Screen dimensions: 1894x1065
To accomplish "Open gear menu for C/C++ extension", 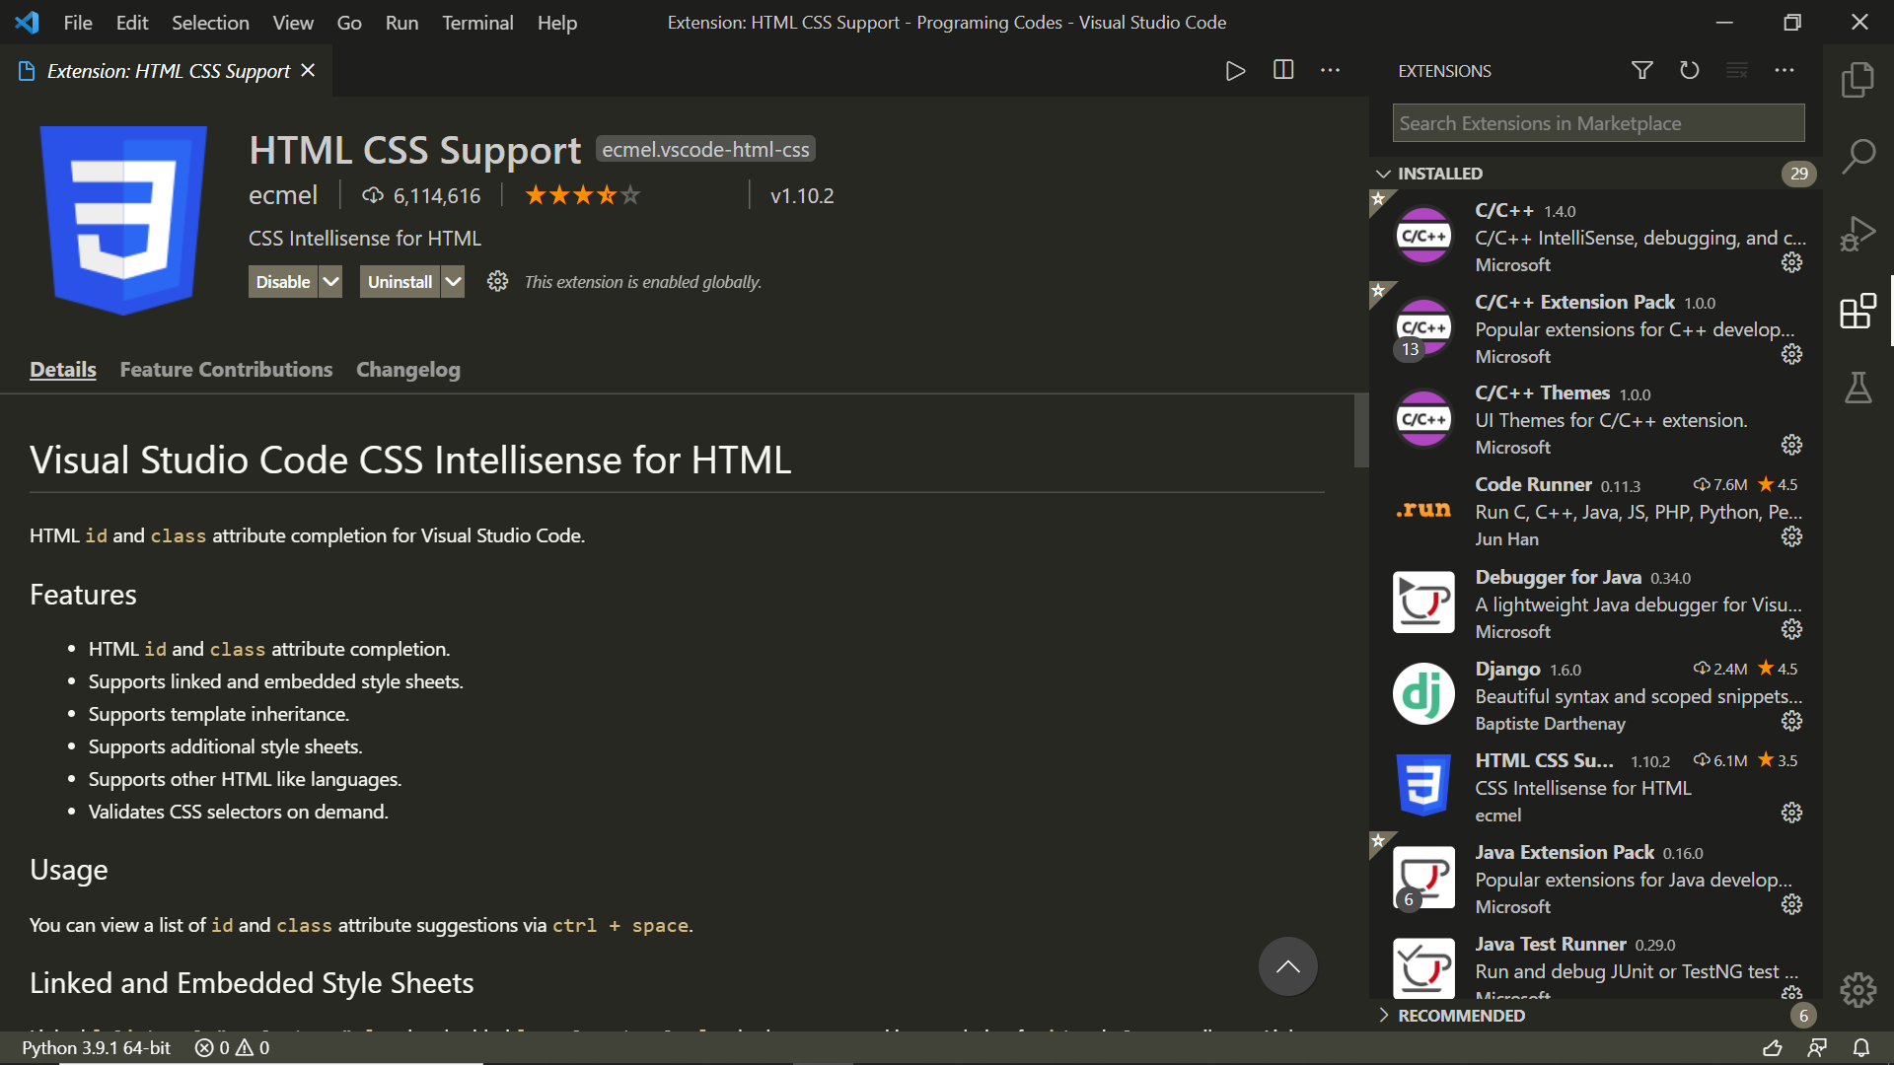I will coord(1791,262).
